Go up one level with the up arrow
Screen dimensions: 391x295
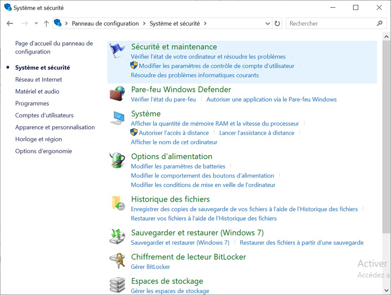(x=46, y=23)
